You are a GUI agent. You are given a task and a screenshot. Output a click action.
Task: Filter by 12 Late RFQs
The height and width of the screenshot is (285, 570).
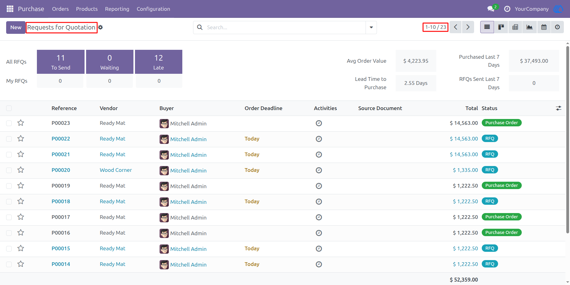tap(159, 62)
